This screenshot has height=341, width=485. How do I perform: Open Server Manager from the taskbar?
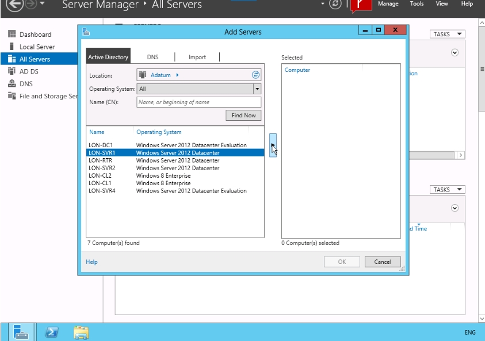click(x=21, y=332)
